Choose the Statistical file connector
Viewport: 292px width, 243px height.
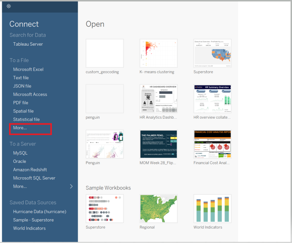click(26, 120)
